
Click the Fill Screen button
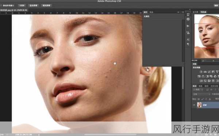46,5
